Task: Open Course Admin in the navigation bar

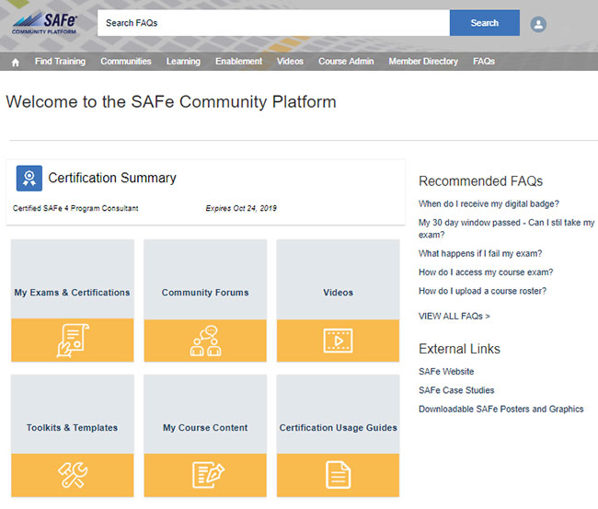Action: point(346,62)
